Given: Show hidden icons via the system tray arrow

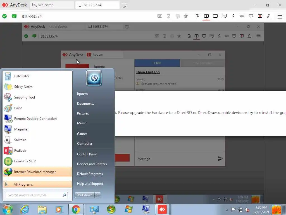Looking at the screenshot, I should click(x=227, y=210).
